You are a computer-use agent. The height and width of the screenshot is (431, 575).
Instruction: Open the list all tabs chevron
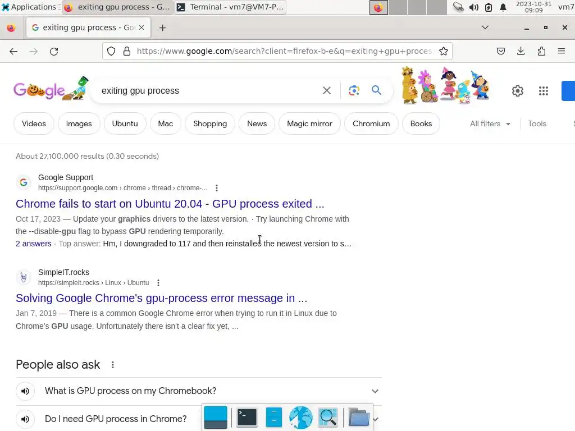pyautogui.click(x=485, y=27)
